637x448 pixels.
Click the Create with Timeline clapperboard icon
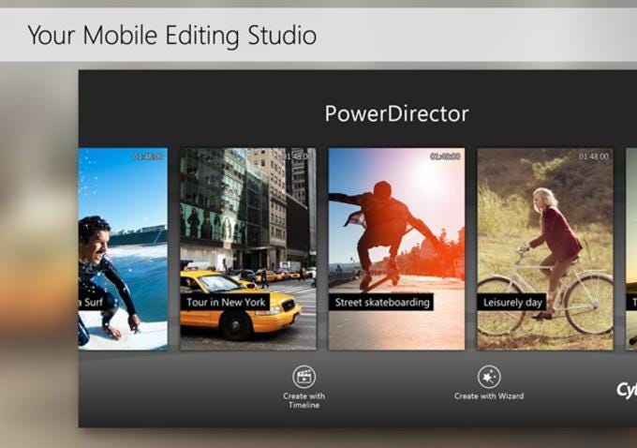click(x=304, y=377)
